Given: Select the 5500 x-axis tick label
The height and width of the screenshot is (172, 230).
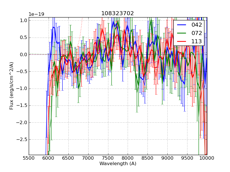Looking at the screenshot, I should (29, 158).
